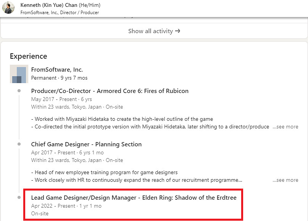Click the 'Permanent · 9 yrs 7 mos' tenure text
The image size is (308, 221).
click(x=59, y=78)
